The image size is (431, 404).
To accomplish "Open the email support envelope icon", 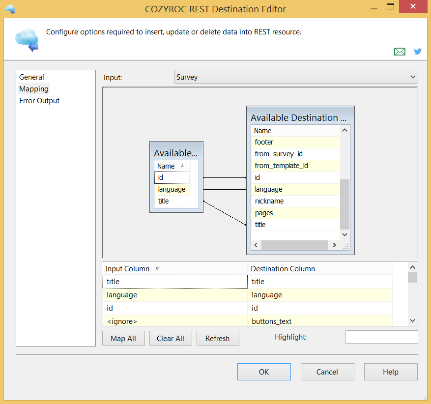I will coord(400,52).
